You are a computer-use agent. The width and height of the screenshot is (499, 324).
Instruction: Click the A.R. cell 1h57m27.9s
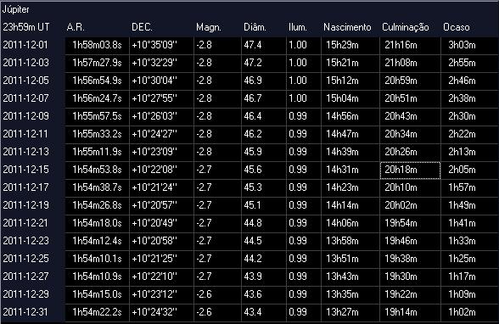(x=98, y=63)
